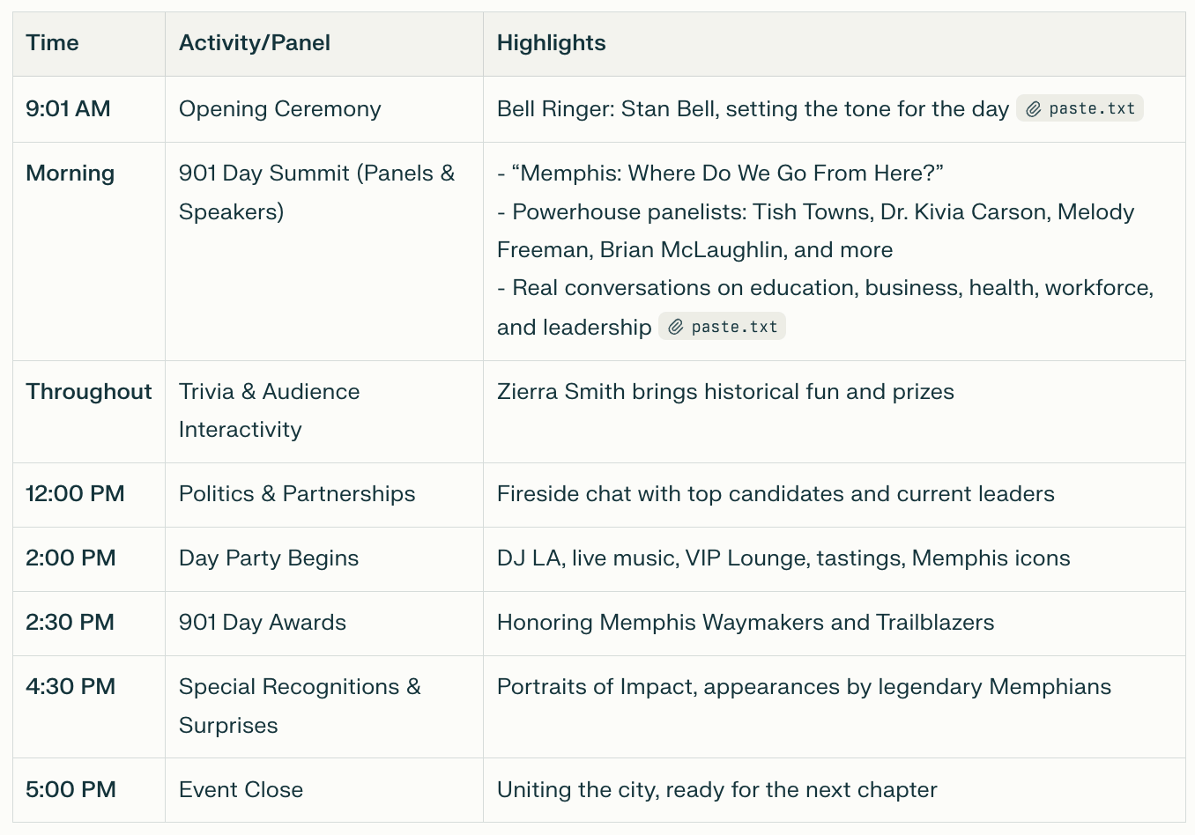The height and width of the screenshot is (835, 1195).
Task: Click Special Recognitions & Surprises cell
Action: point(324,706)
